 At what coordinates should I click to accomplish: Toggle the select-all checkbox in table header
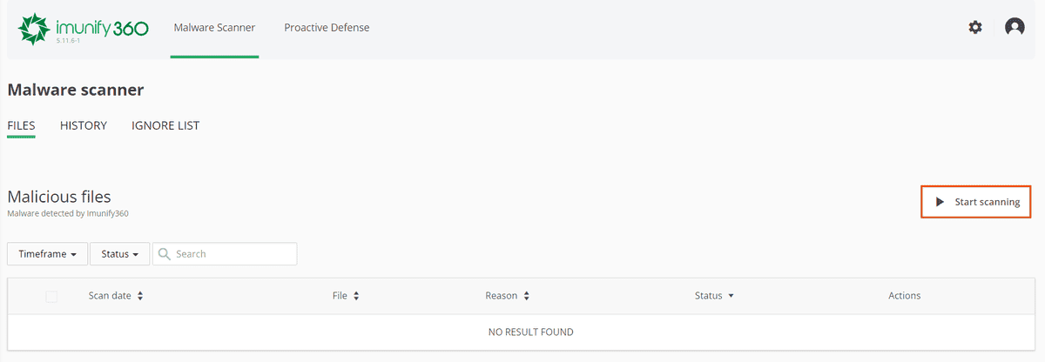[51, 297]
